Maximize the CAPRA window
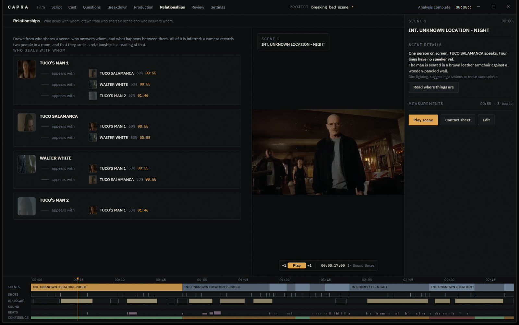519x325 pixels. 494,6
